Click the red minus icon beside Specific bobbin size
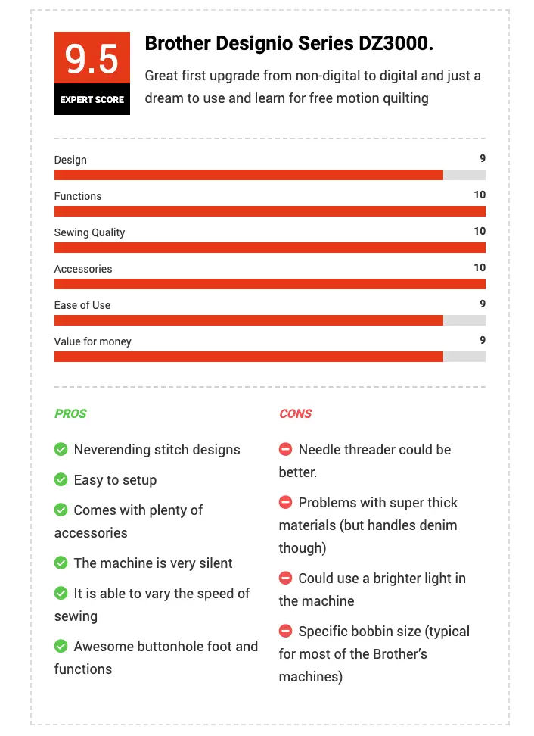This screenshot has height=736, width=534. (x=285, y=631)
